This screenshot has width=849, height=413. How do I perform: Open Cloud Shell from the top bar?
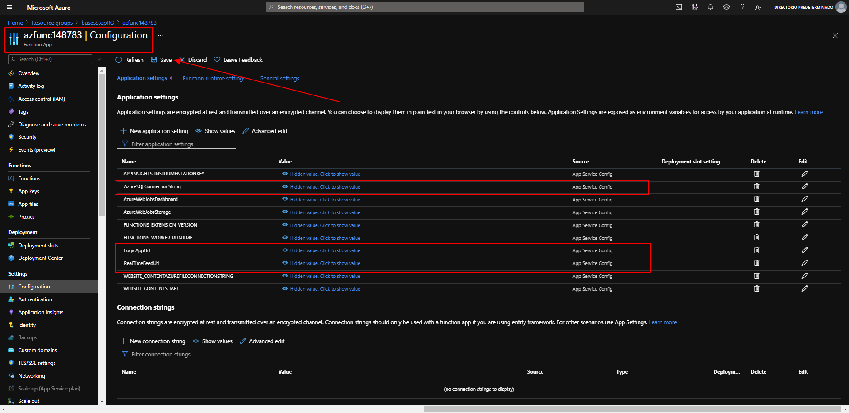tap(679, 7)
